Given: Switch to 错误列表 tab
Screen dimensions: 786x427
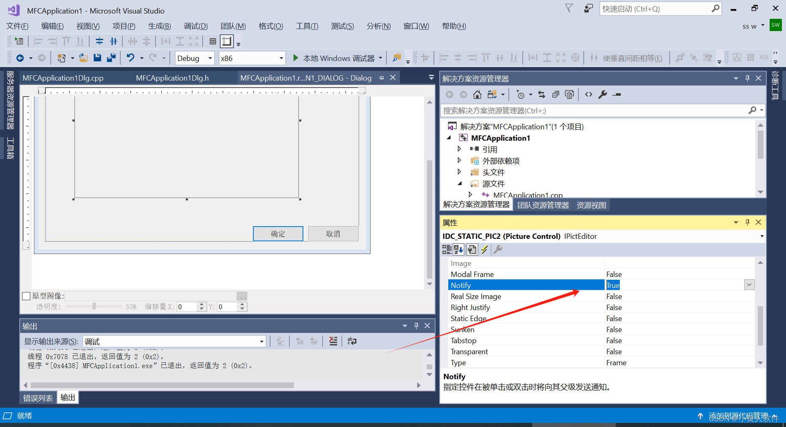Looking at the screenshot, I should coord(38,398).
